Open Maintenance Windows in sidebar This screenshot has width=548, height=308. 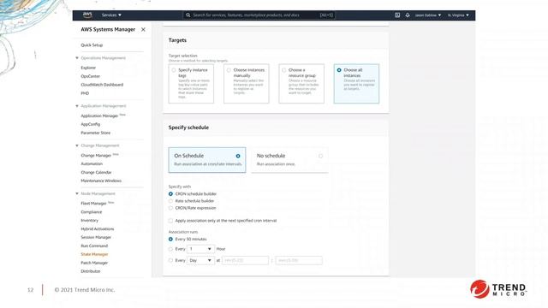point(101,181)
